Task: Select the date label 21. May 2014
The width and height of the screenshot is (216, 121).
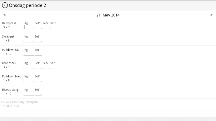Action: [108, 15]
